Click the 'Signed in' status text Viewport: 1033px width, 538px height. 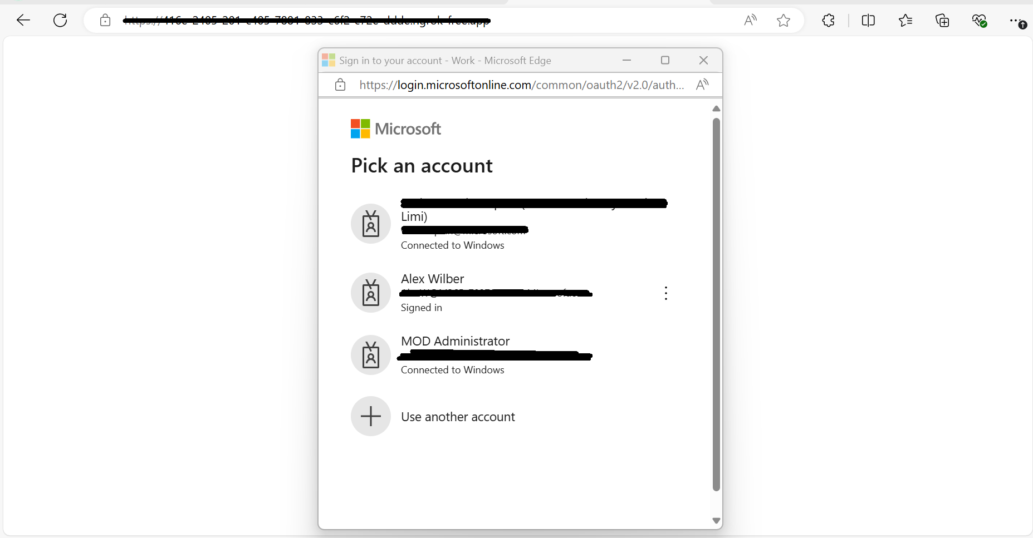(422, 308)
